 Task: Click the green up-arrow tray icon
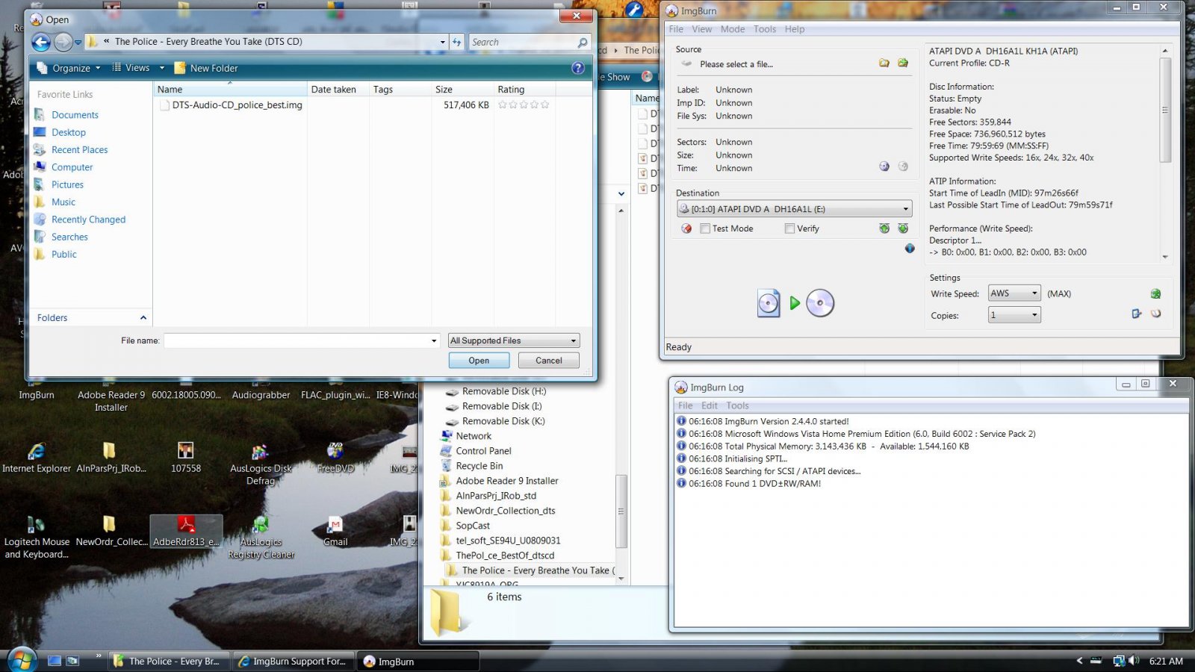884,228
